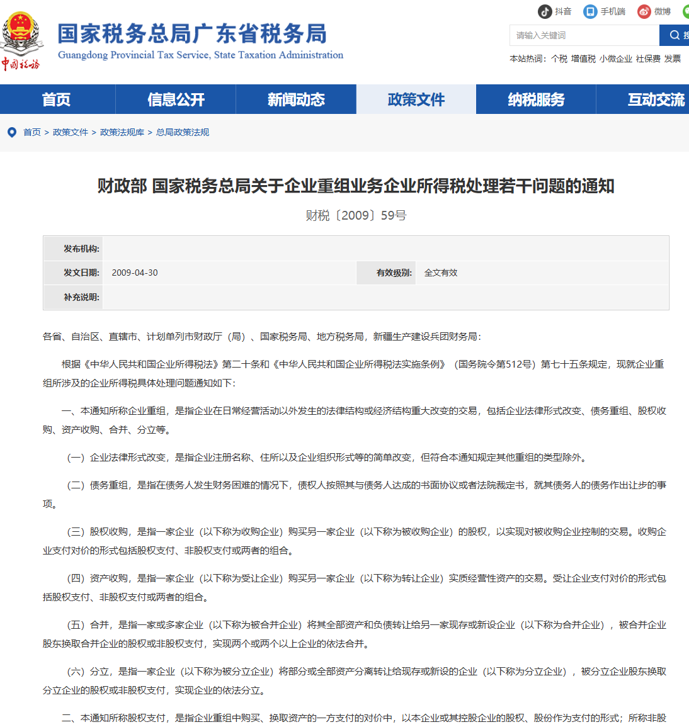The width and height of the screenshot is (689, 727).
Task: Click the Douyin (抖音) icon
Action: pyautogui.click(x=545, y=11)
